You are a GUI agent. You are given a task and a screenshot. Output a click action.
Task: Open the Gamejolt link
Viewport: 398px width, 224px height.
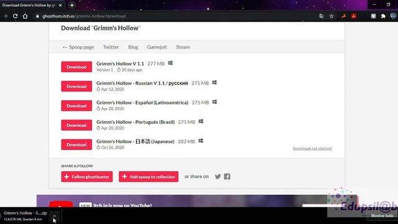(x=157, y=47)
